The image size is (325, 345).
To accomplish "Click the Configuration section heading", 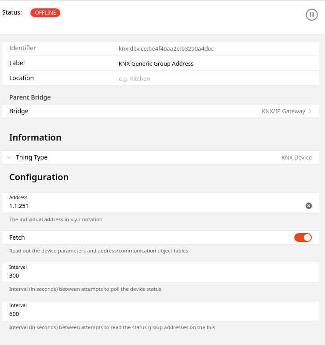I will pyautogui.click(x=39, y=177).
